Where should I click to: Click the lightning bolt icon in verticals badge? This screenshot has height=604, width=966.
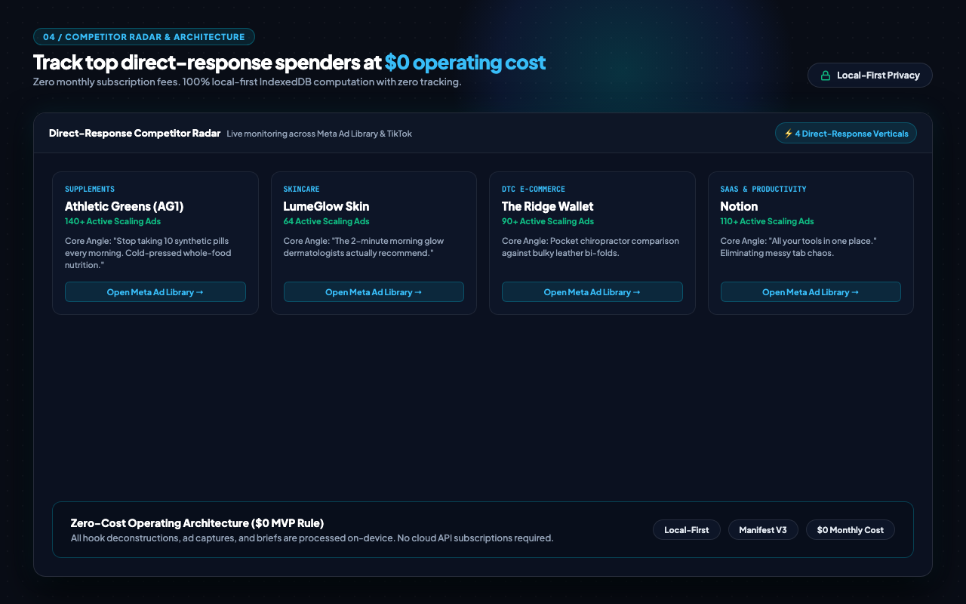click(x=788, y=134)
